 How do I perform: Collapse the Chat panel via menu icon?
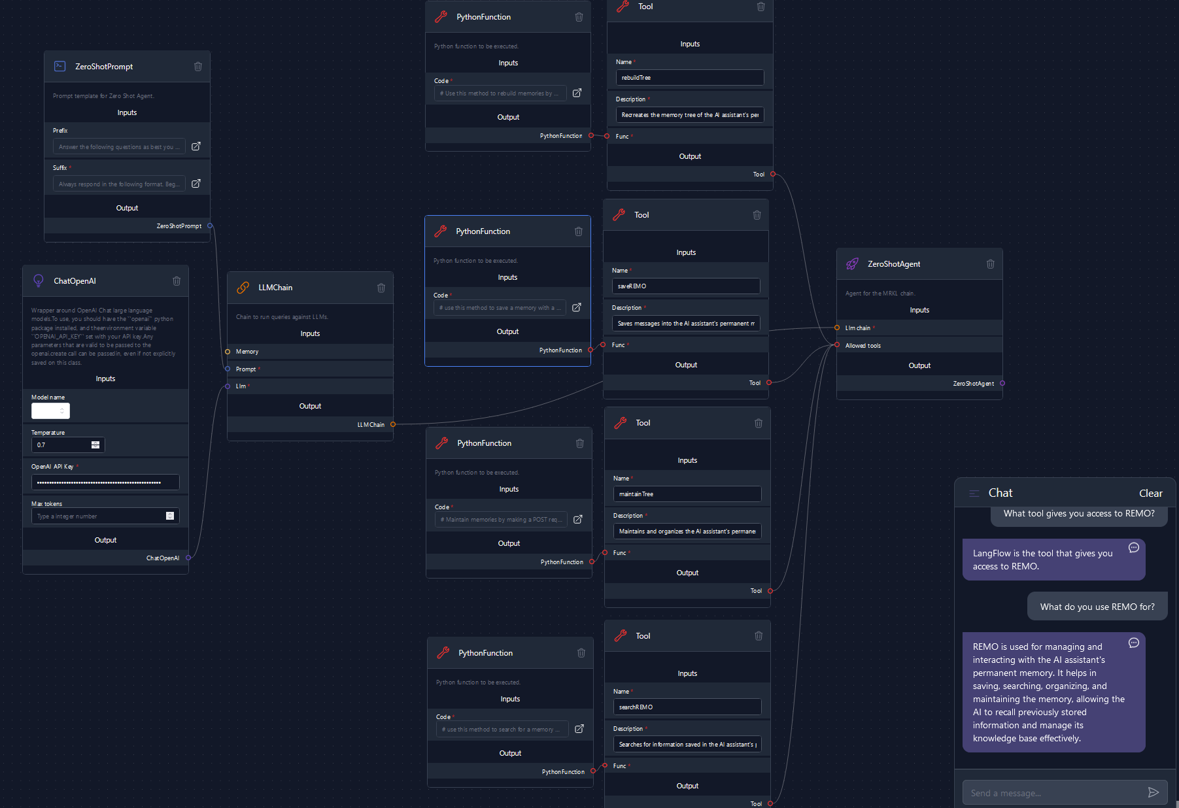[974, 494]
